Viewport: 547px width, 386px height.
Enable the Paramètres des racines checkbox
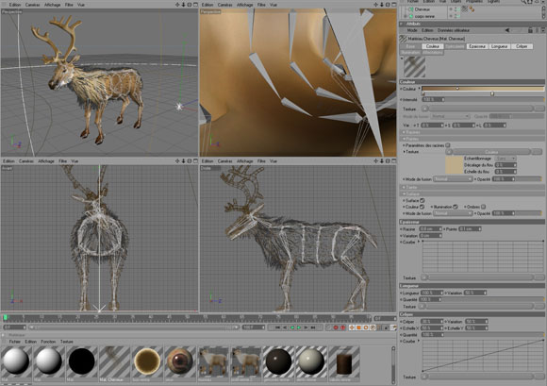click(x=448, y=144)
